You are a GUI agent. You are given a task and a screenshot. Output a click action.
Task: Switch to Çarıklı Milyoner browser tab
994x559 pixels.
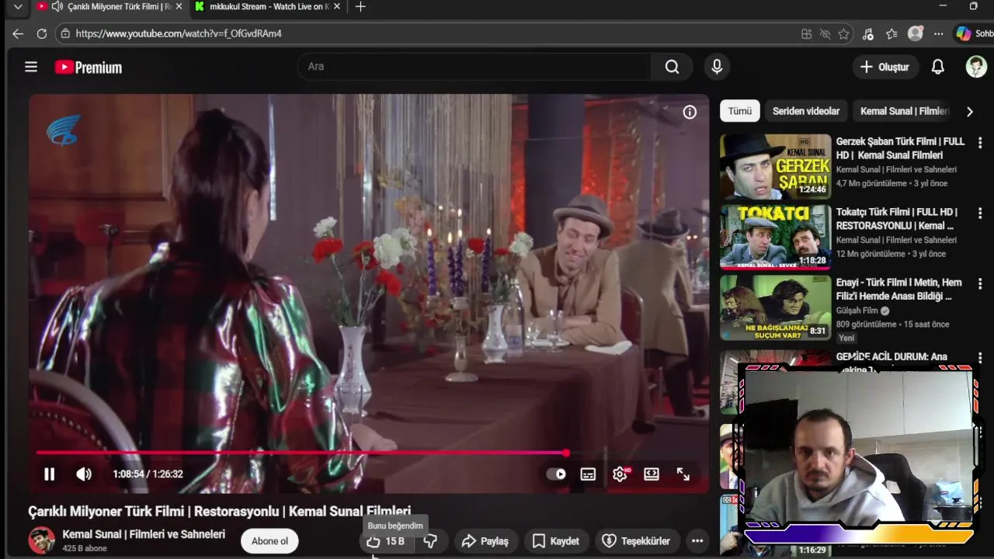pyautogui.click(x=111, y=7)
